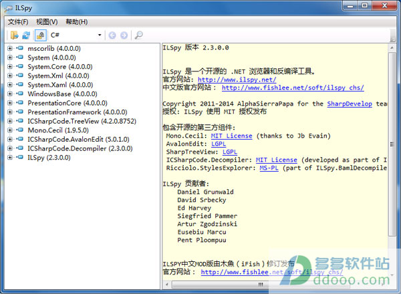Viewport: 401px width, 294px height.
Task: Expand the System.Xml node
Action: 10,76
